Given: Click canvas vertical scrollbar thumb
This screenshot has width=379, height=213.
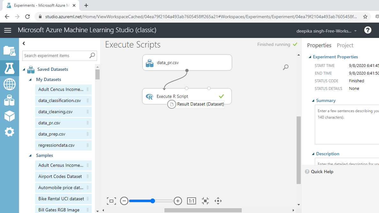Looking at the screenshot, I should (299, 150).
